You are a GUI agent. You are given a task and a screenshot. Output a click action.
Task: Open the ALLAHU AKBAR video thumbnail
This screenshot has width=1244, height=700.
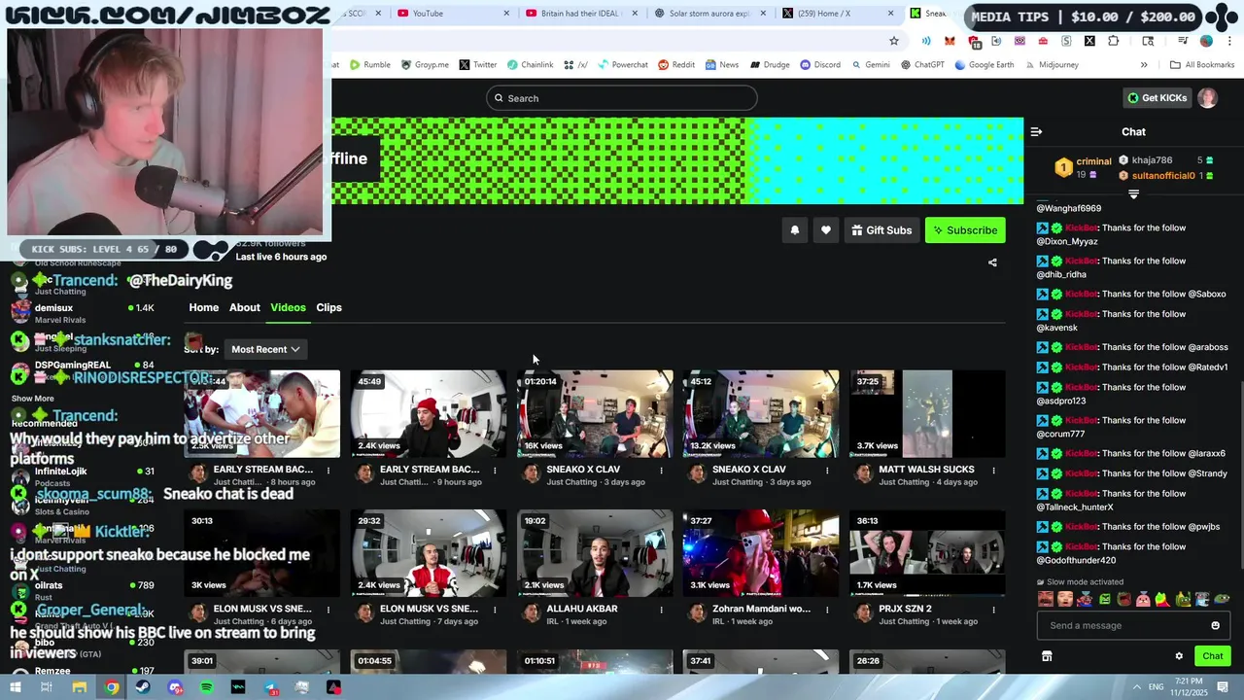[x=595, y=552]
